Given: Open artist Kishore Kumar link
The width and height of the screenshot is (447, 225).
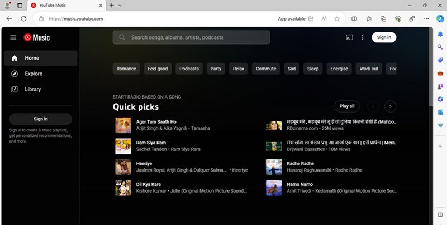Looking at the screenshot, I should [x=151, y=191].
